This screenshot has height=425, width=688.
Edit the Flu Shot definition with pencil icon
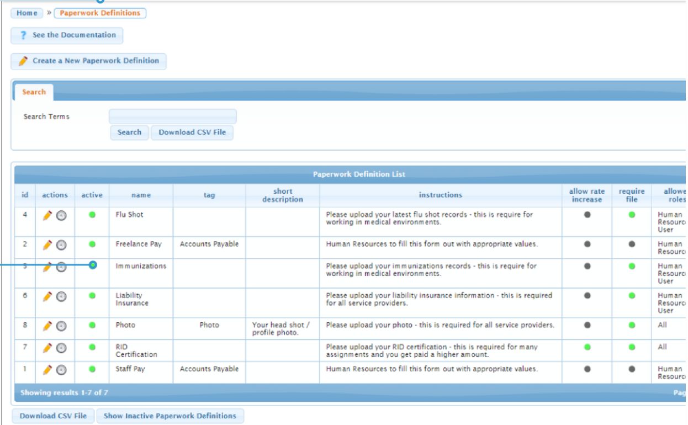[47, 215]
